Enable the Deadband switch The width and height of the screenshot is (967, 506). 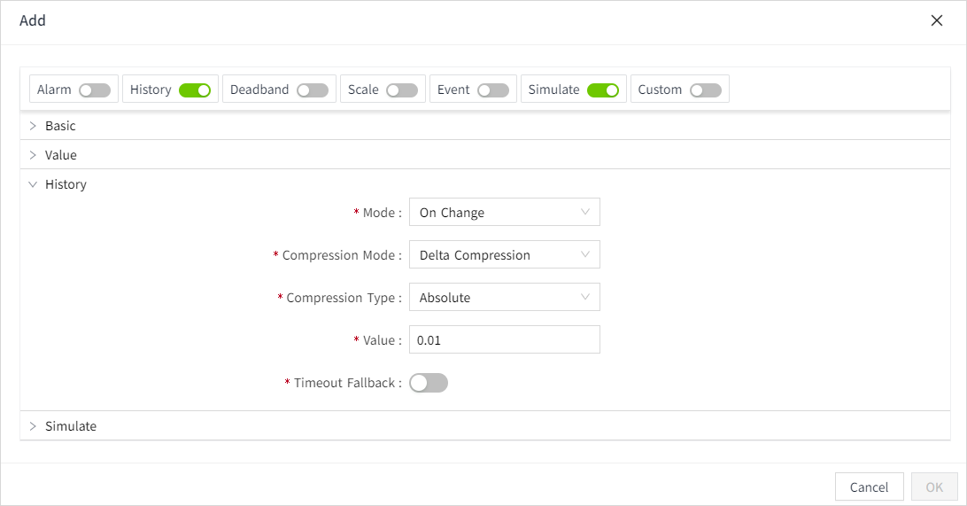[x=312, y=90]
